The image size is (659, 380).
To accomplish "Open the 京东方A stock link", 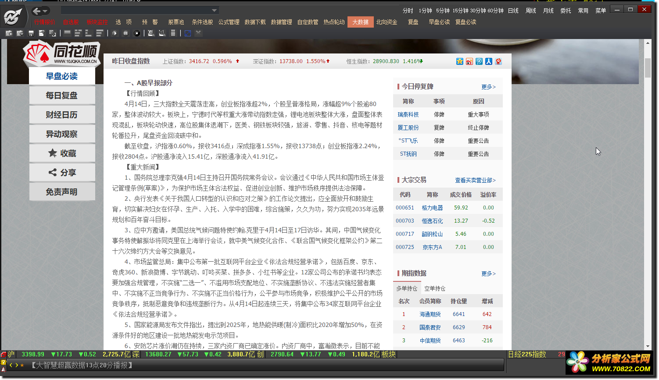I will pos(432,247).
